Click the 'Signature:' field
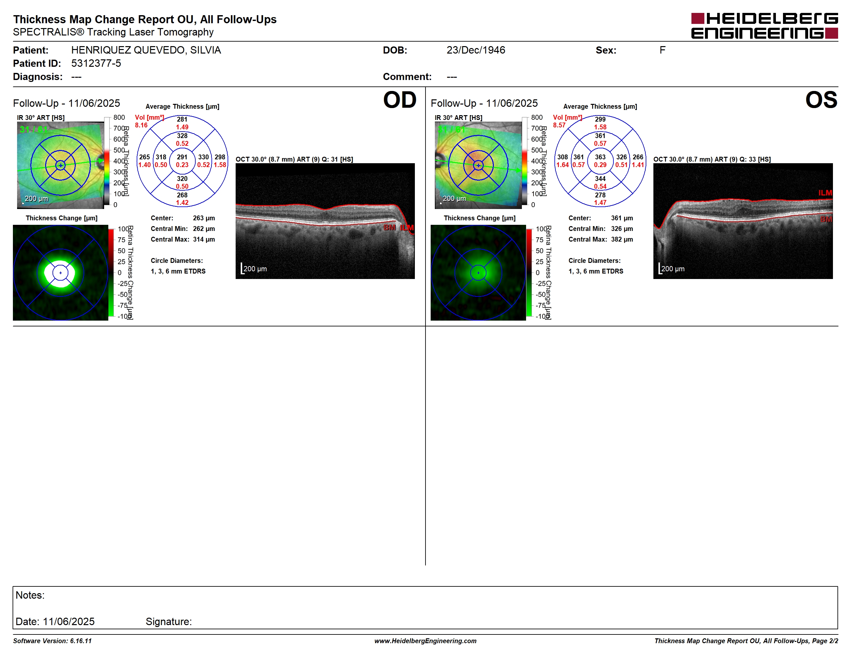 point(169,621)
